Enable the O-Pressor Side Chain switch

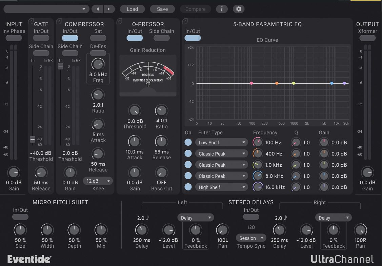[162, 38]
